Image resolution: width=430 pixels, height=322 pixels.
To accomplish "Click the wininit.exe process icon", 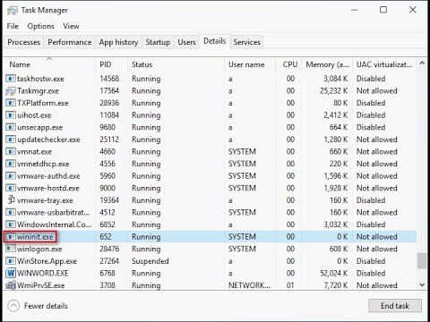I will pos(11,237).
